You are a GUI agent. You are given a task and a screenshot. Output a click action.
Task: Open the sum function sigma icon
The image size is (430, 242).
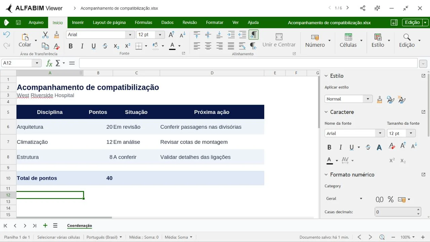[58, 63]
